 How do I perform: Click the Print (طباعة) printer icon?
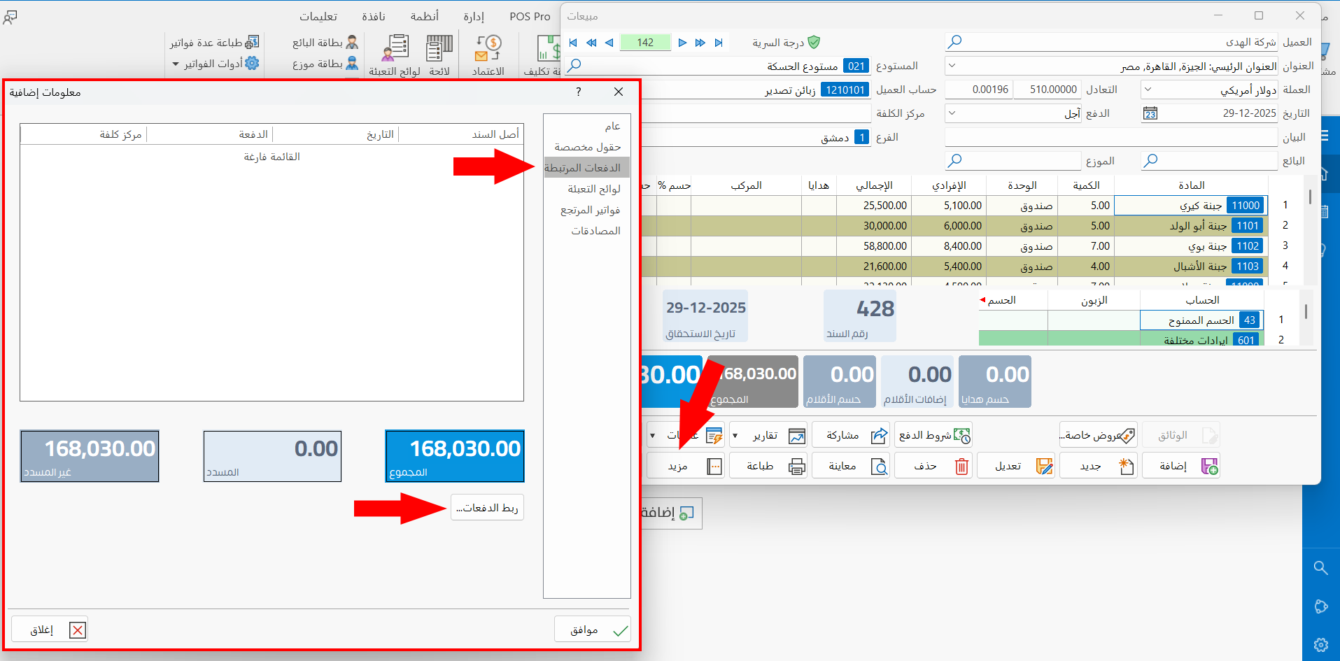point(796,466)
